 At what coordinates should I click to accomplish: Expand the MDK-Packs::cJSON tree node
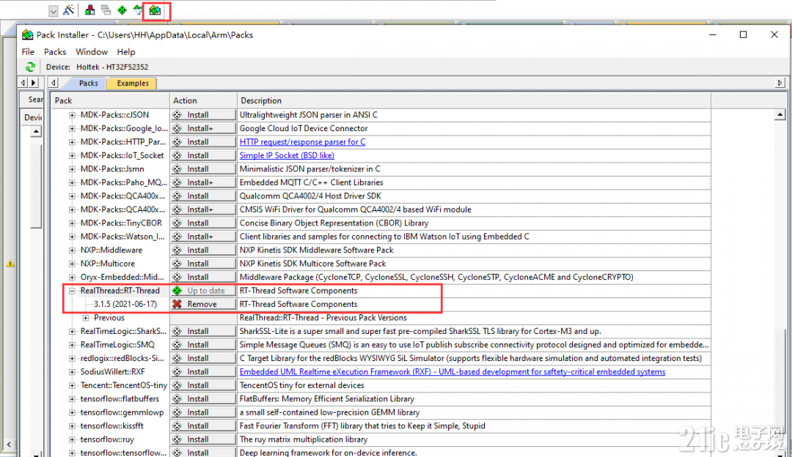(72, 115)
